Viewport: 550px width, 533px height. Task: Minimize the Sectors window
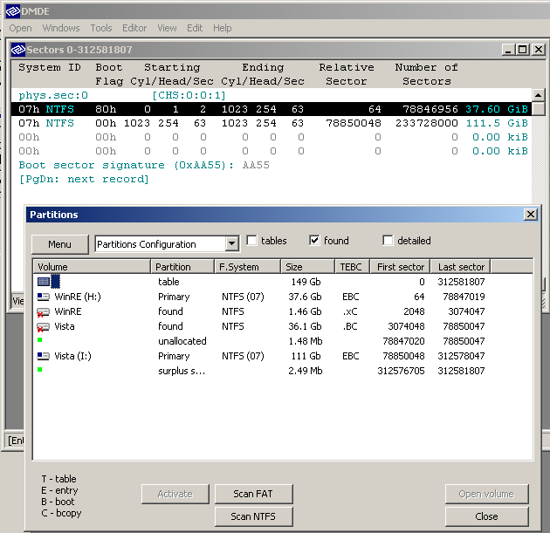coord(508,50)
